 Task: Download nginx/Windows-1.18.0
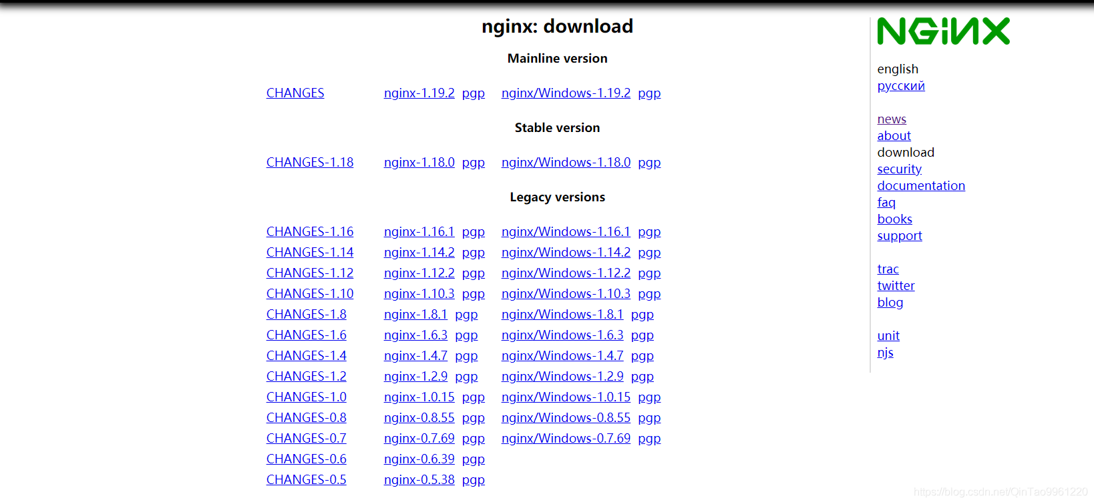(x=566, y=163)
